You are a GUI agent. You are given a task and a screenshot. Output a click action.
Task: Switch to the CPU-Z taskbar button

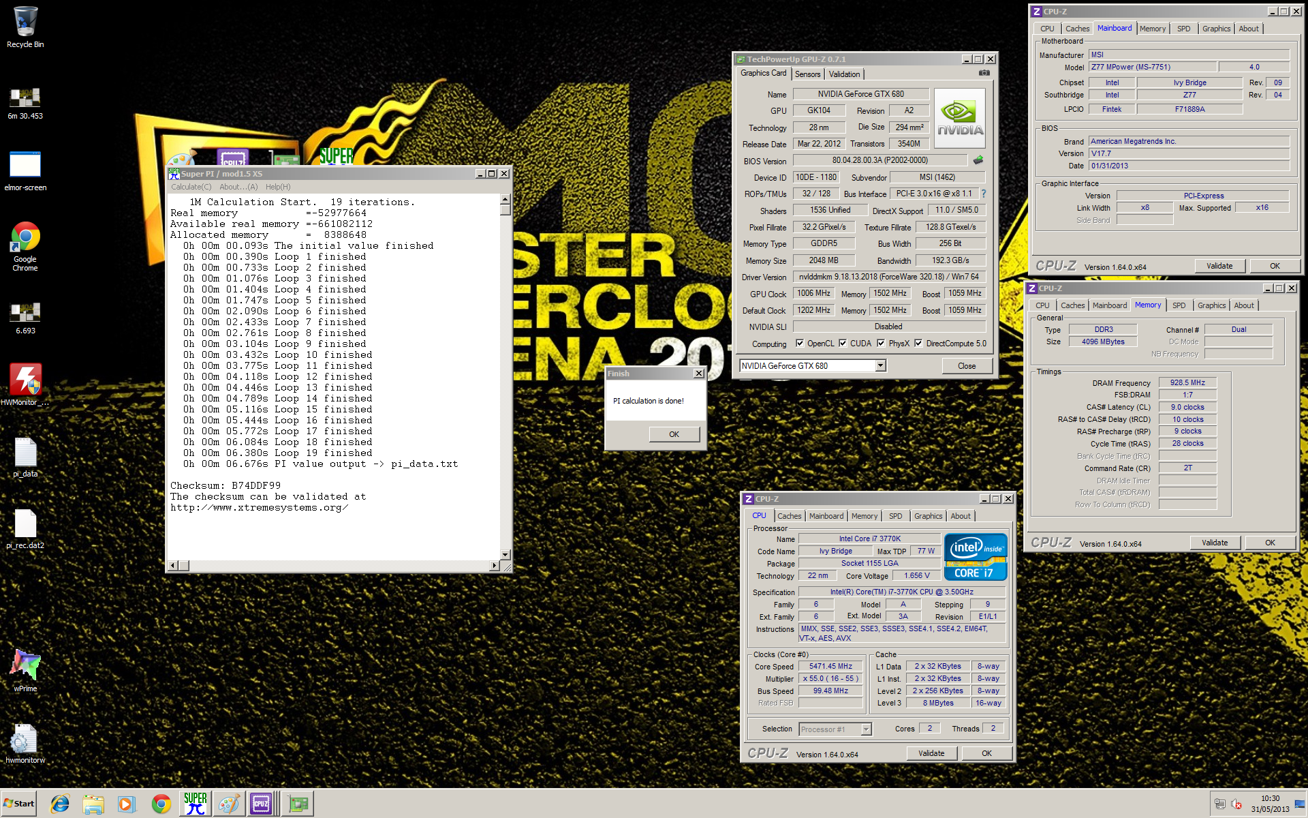click(262, 804)
